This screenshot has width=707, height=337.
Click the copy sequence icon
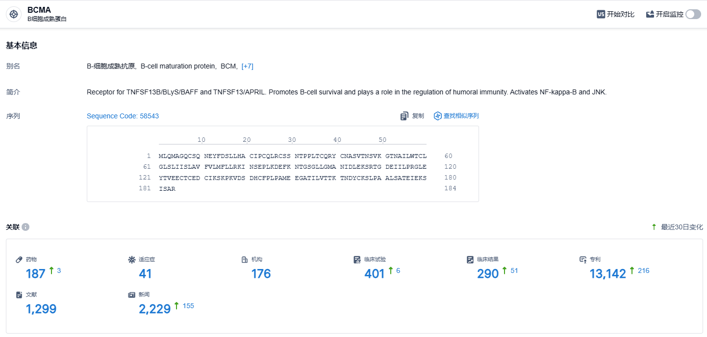[404, 116]
